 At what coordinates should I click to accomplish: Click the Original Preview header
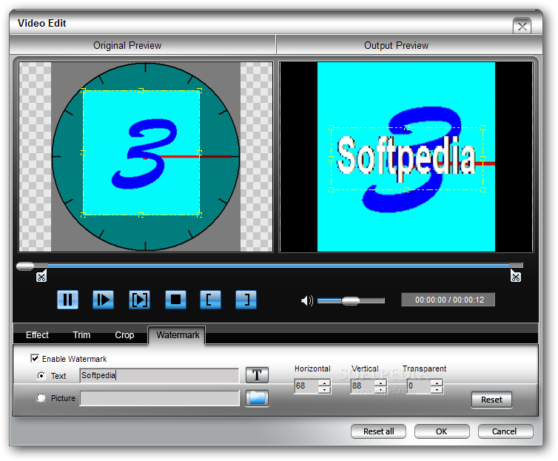coord(127,46)
